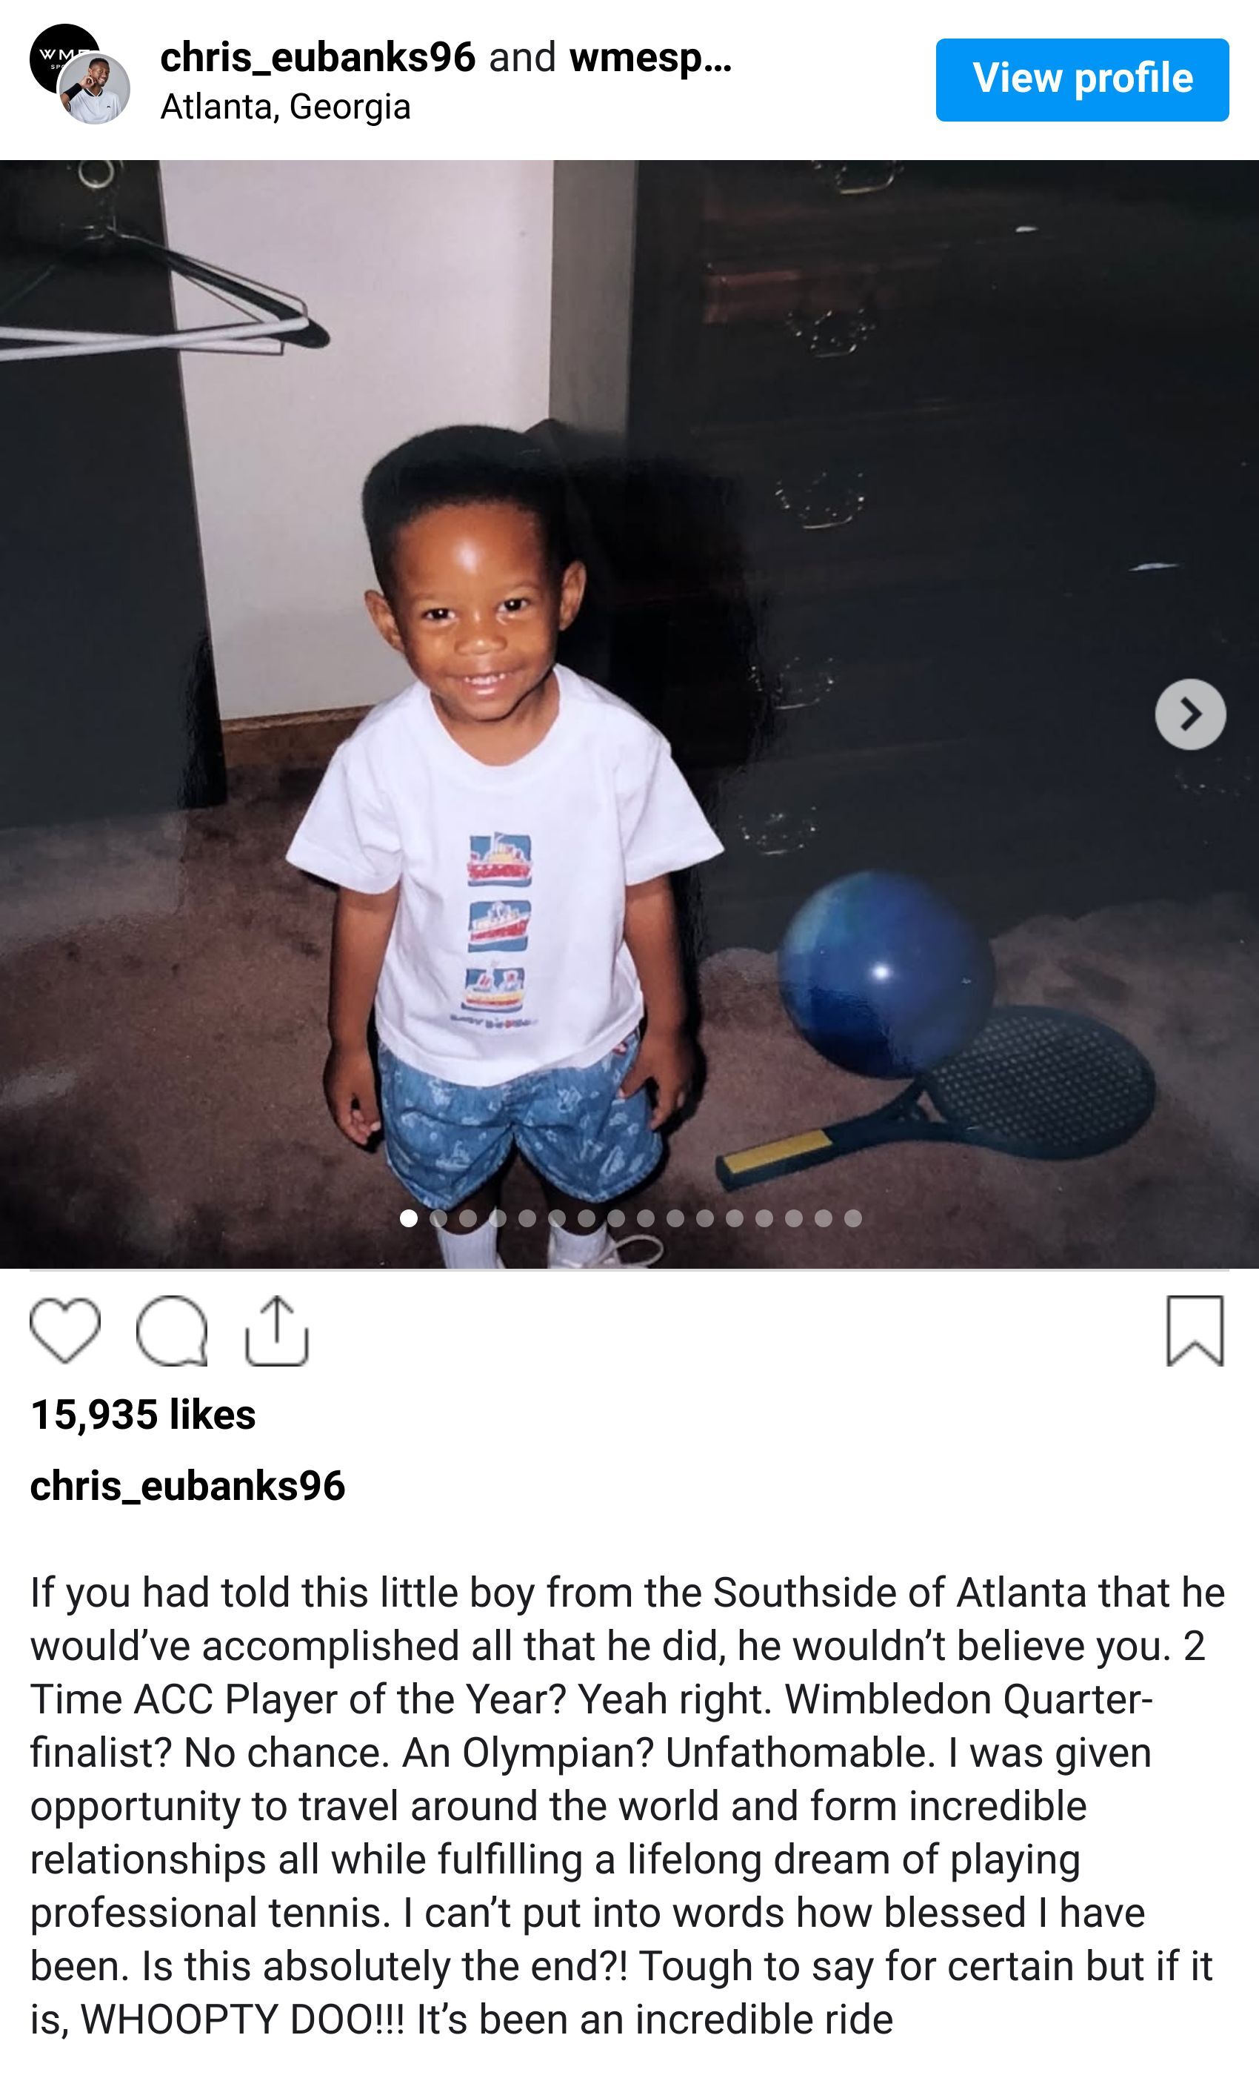The height and width of the screenshot is (2078, 1259).
Task: Jump to second carousel dot
Action: [438, 1218]
